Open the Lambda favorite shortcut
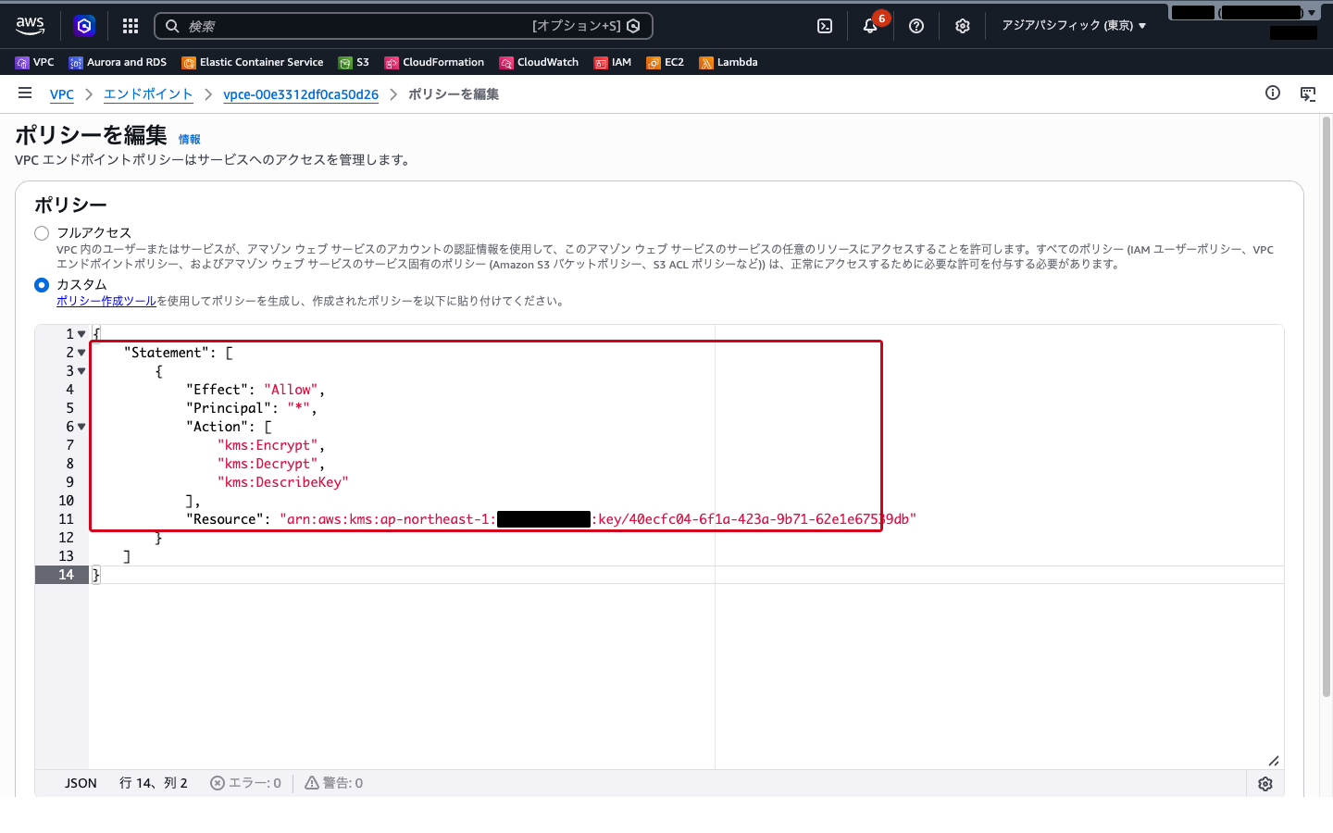This screenshot has height=833, width=1333. (x=729, y=62)
